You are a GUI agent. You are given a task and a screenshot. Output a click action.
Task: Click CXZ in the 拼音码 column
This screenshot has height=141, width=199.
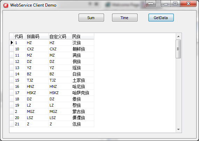(x=37, y=49)
